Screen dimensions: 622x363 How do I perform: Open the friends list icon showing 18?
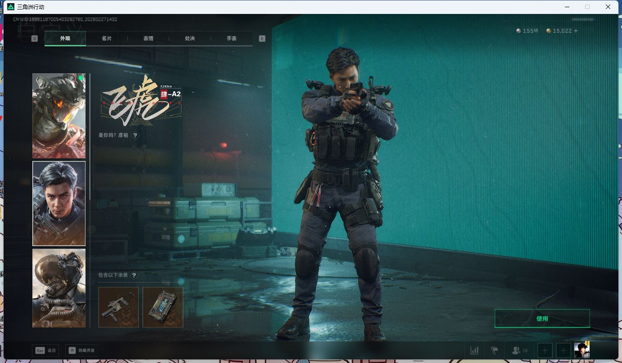coord(519,350)
